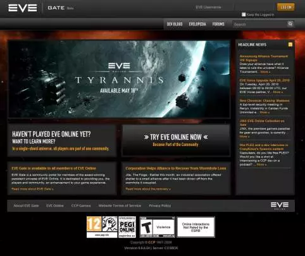
Task: Click the EVE Online logo in footer bar
Action: pos(280,205)
